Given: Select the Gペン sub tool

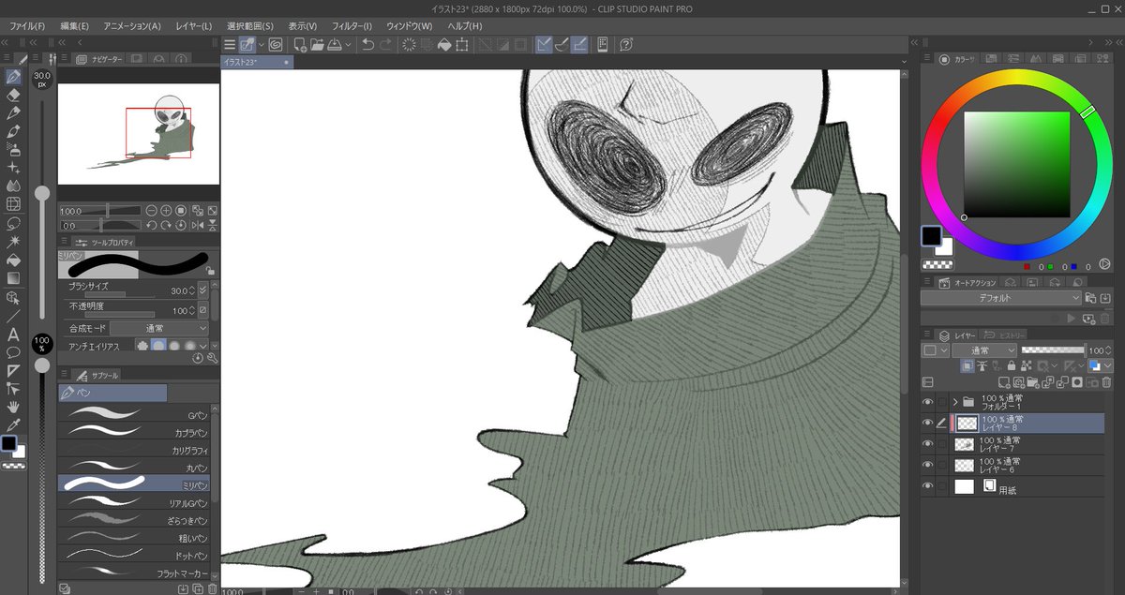Looking at the screenshot, I should pos(136,414).
